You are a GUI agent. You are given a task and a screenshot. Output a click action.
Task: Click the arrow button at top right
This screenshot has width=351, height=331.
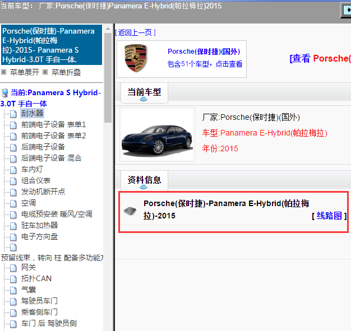click(x=347, y=10)
